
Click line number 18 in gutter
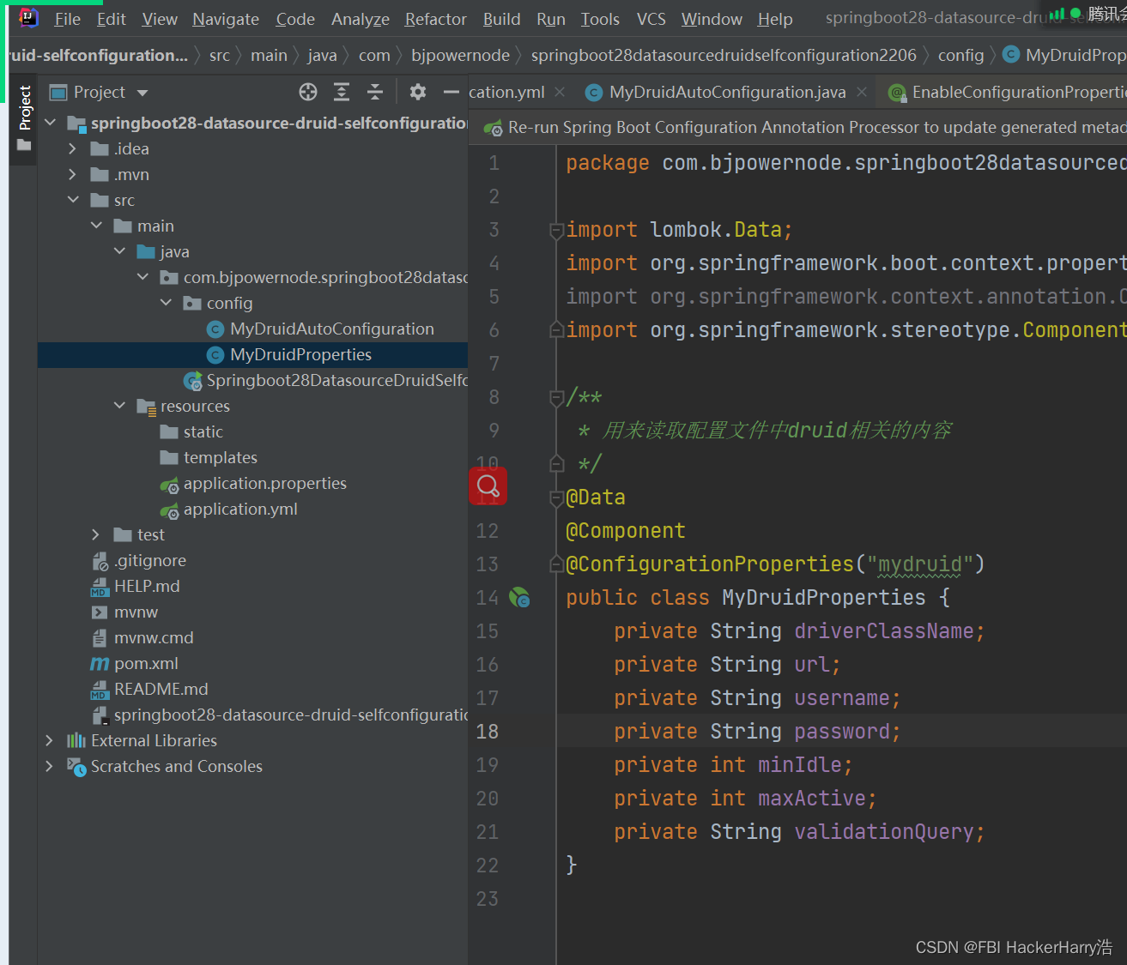pos(488,732)
